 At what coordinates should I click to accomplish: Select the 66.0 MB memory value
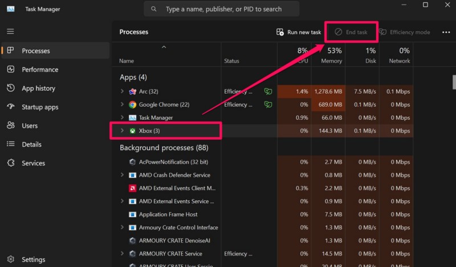(x=332, y=118)
